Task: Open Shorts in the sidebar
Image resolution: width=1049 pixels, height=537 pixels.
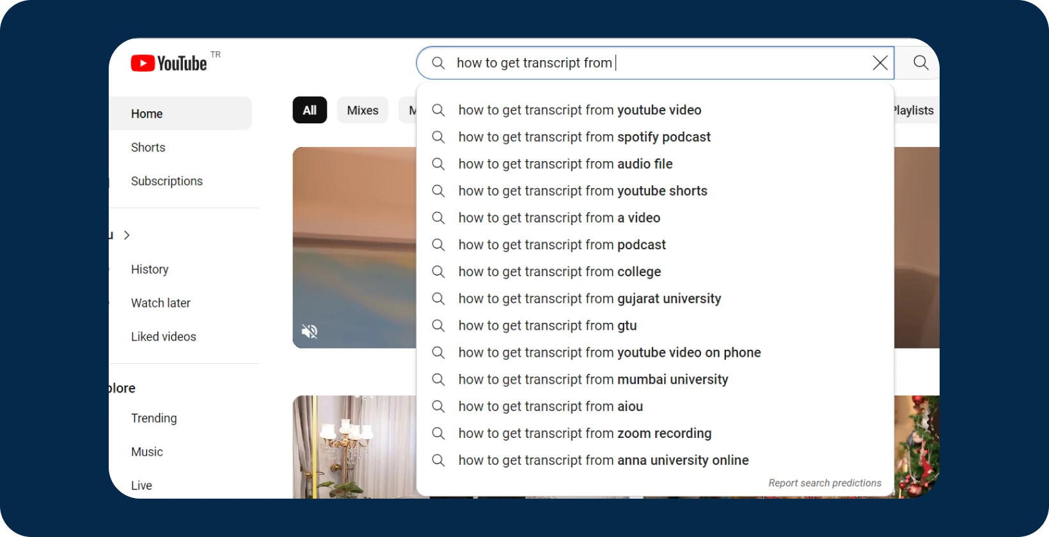Action: pyautogui.click(x=148, y=147)
